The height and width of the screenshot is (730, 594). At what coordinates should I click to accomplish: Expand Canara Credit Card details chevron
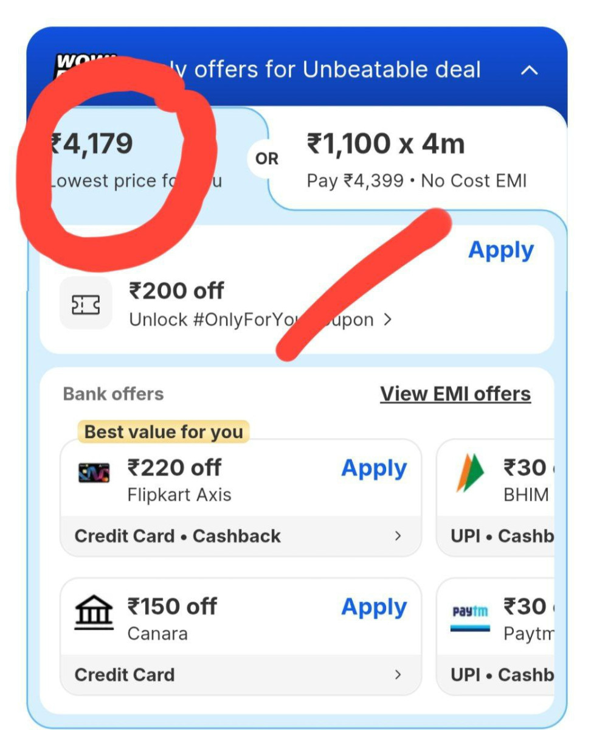(x=398, y=675)
